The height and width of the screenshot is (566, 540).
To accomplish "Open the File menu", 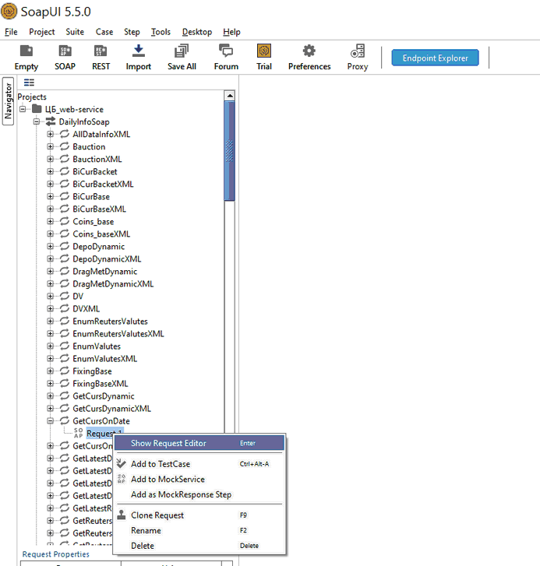I will [x=11, y=32].
